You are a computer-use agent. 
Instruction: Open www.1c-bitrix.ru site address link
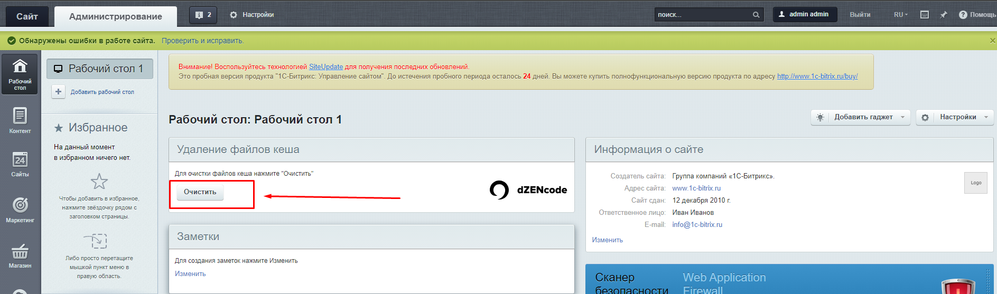[696, 188]
